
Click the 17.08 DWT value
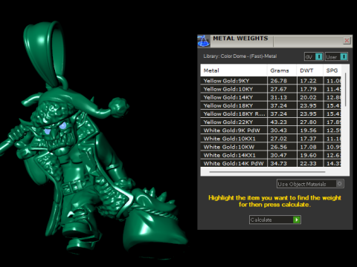coord(308,147)
